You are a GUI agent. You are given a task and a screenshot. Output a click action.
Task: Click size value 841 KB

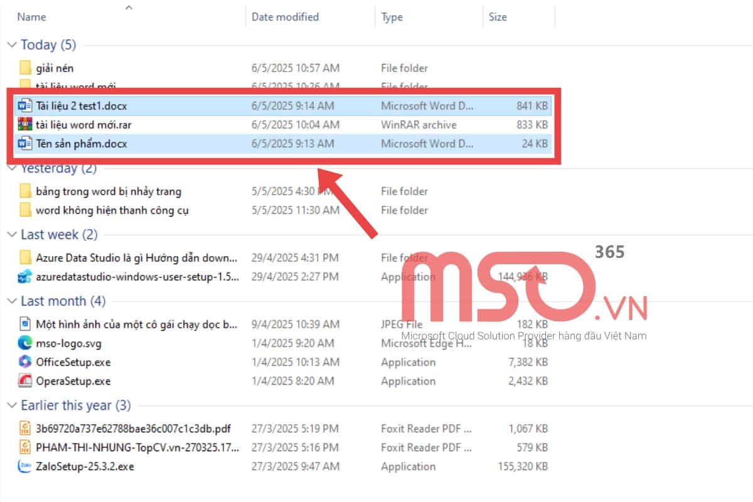[532, 105]
